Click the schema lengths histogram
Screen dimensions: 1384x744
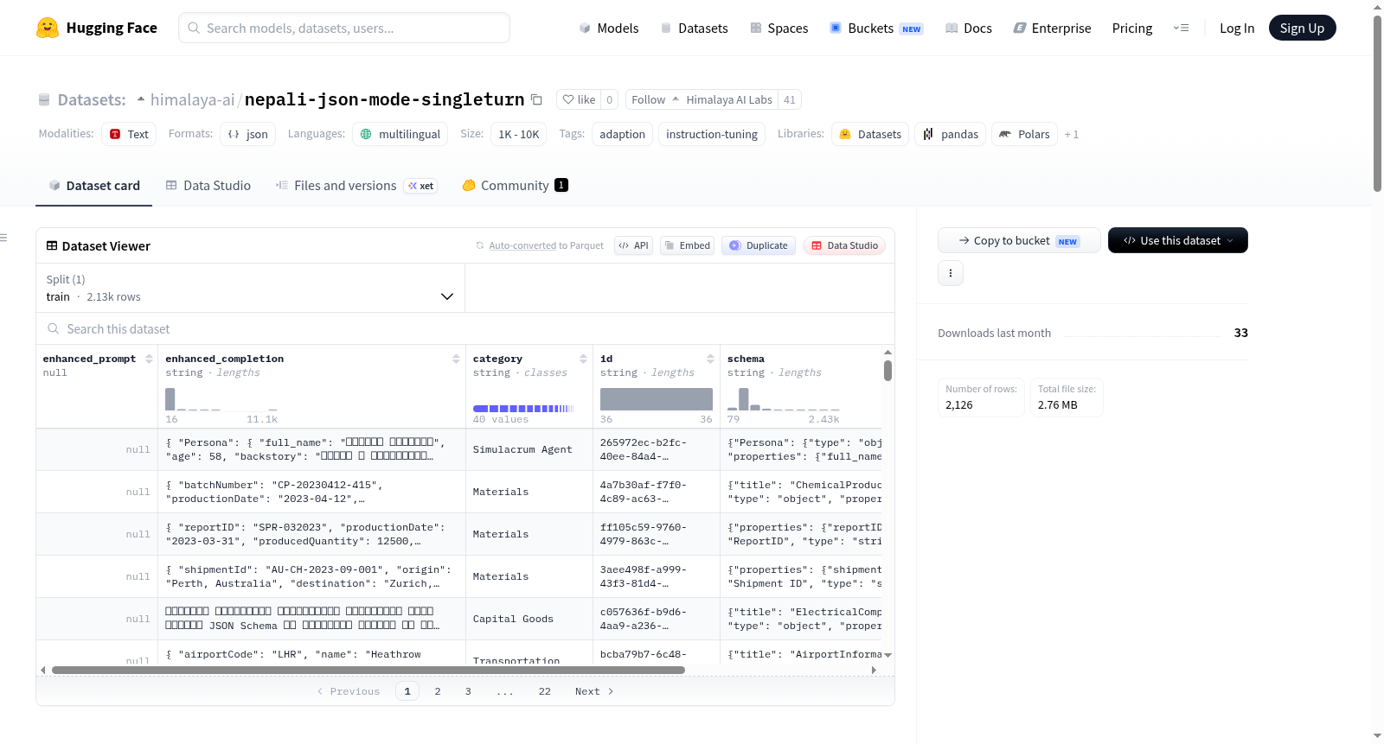784,399
